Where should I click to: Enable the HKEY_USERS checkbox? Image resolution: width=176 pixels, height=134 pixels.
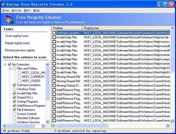pyautogui.click(x=19, y=81)
